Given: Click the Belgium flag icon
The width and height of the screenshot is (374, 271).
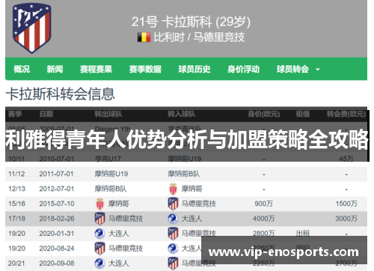Looking at the screenshot, I should click(144, 37).
